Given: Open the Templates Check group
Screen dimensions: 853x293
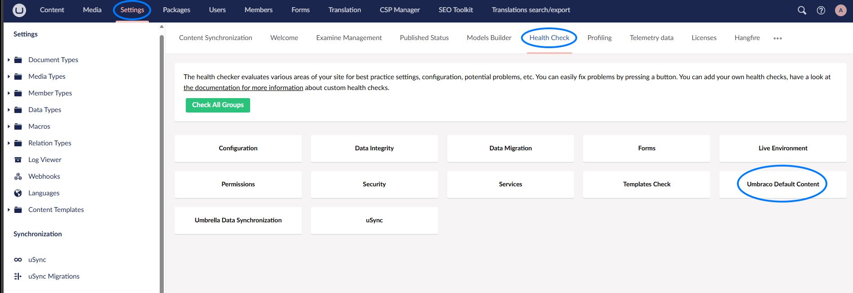Looking at the screenshot, I should pos(646,184).
